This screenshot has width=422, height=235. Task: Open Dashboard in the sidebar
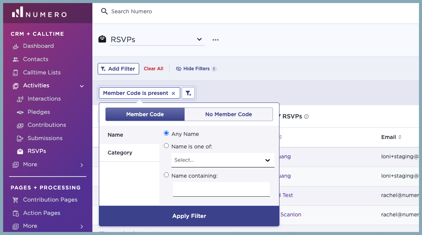click(x=38, y=46)
